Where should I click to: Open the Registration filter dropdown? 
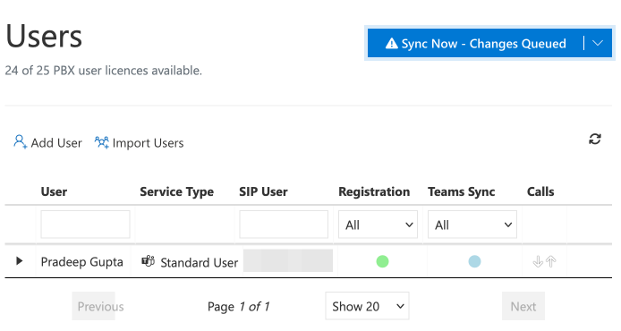click(x=378, y=225)
